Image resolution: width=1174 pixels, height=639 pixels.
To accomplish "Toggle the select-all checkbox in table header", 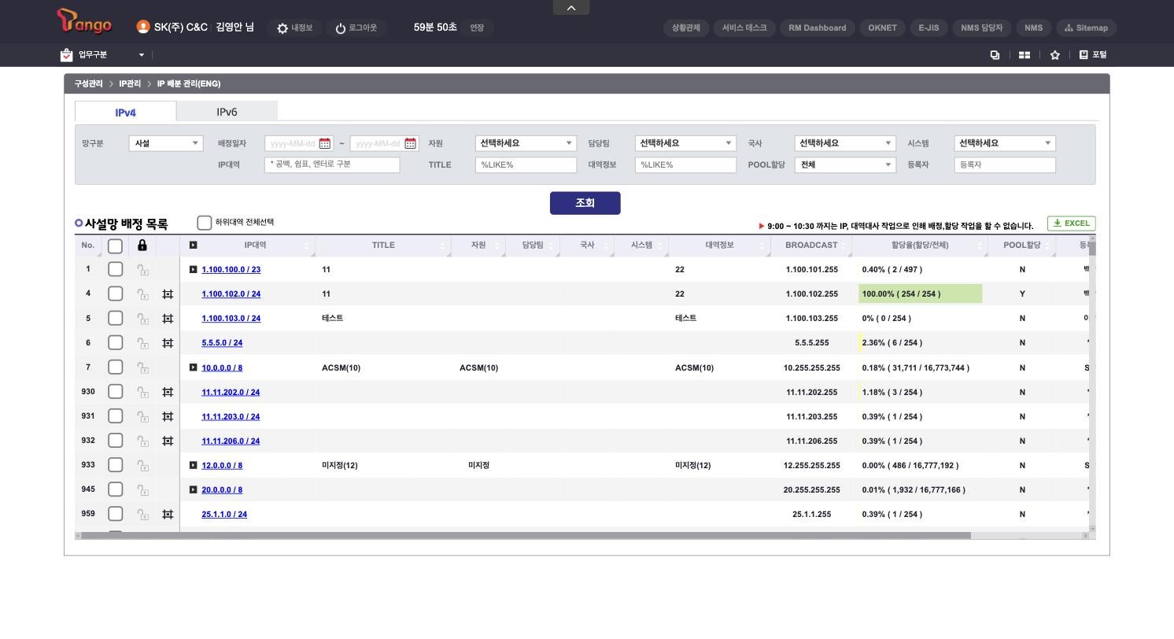I will pos(115,246).
